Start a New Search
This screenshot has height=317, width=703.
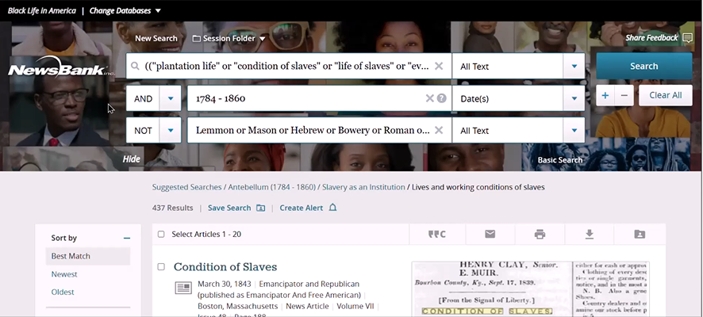pos(156,39)
